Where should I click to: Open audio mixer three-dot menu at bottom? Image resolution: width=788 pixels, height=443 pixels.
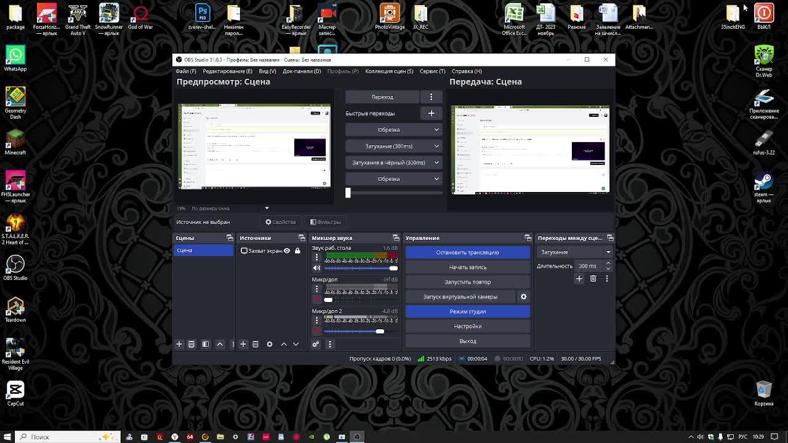329,344
